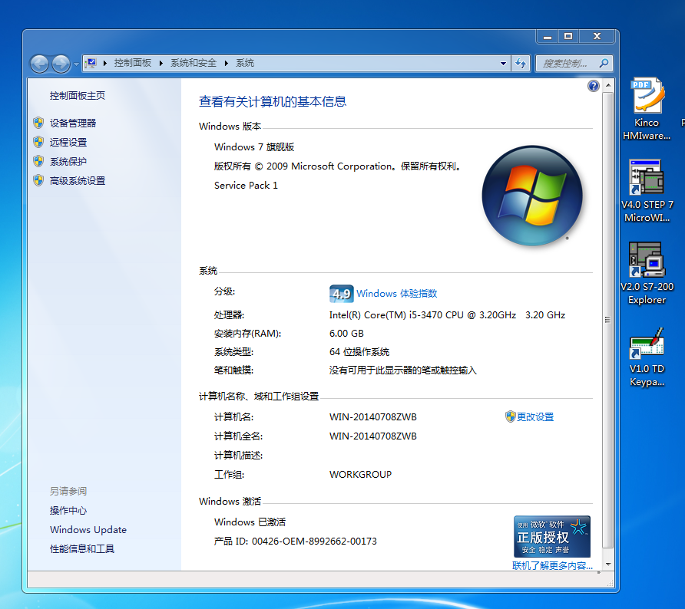Click the 搜索控制面板 search box

568,64
